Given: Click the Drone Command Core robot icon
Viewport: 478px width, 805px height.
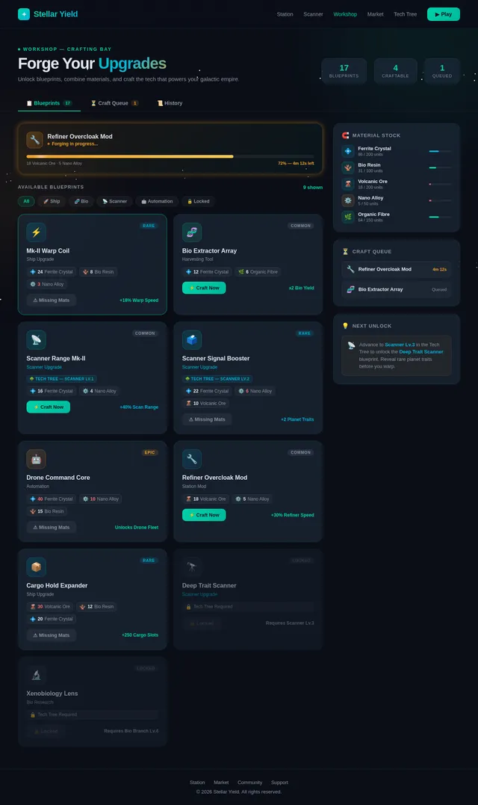Looking at the screenshot, I should click(x=36, y=459).
